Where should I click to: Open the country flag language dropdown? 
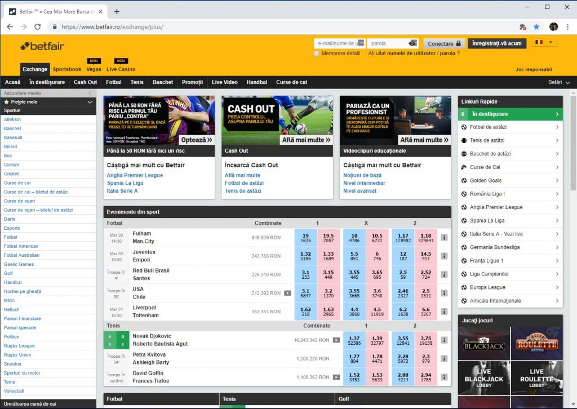[544, 42]
